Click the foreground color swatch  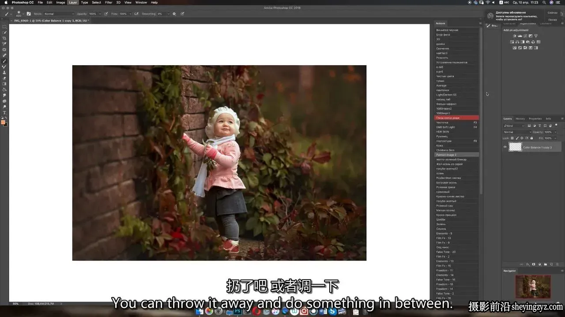coord(3,122)
